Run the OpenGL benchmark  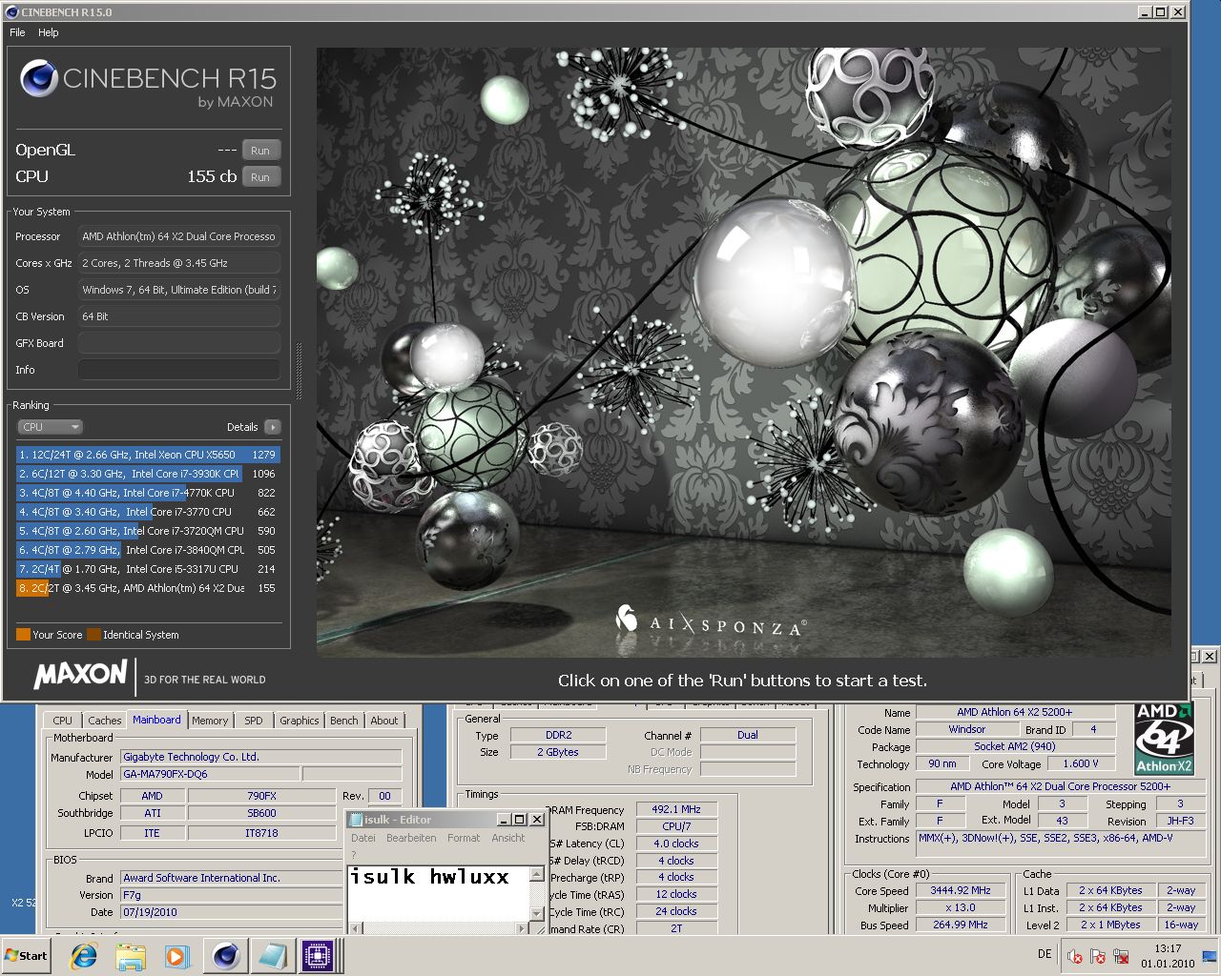[260, 151]
